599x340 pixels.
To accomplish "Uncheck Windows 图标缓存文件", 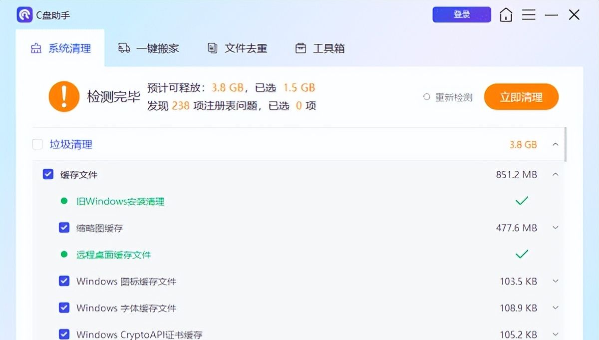I will 64,281.
